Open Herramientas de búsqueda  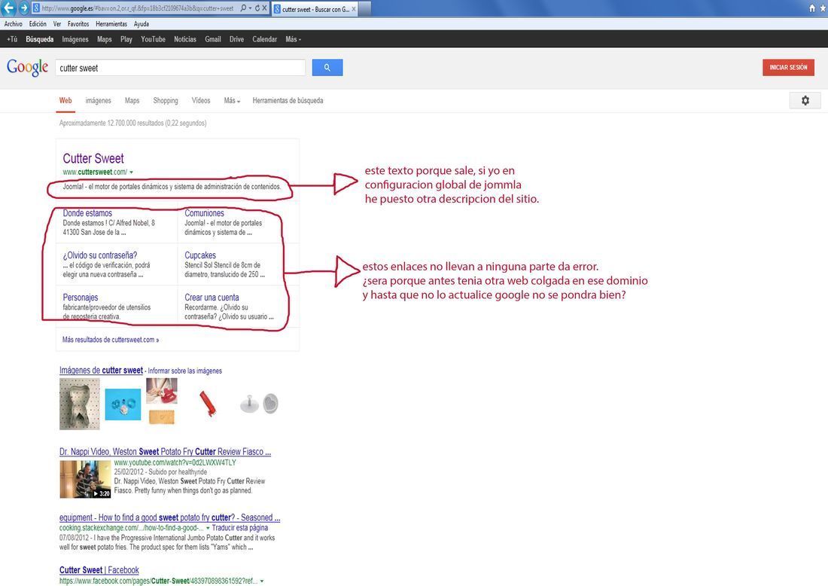[x=288, y=100]
